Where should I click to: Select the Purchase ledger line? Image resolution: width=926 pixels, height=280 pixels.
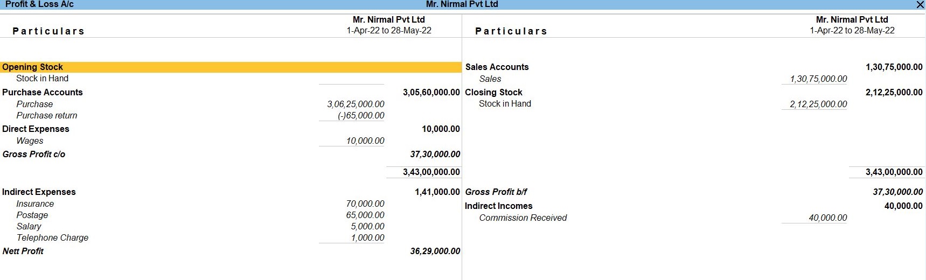[34, 104]
